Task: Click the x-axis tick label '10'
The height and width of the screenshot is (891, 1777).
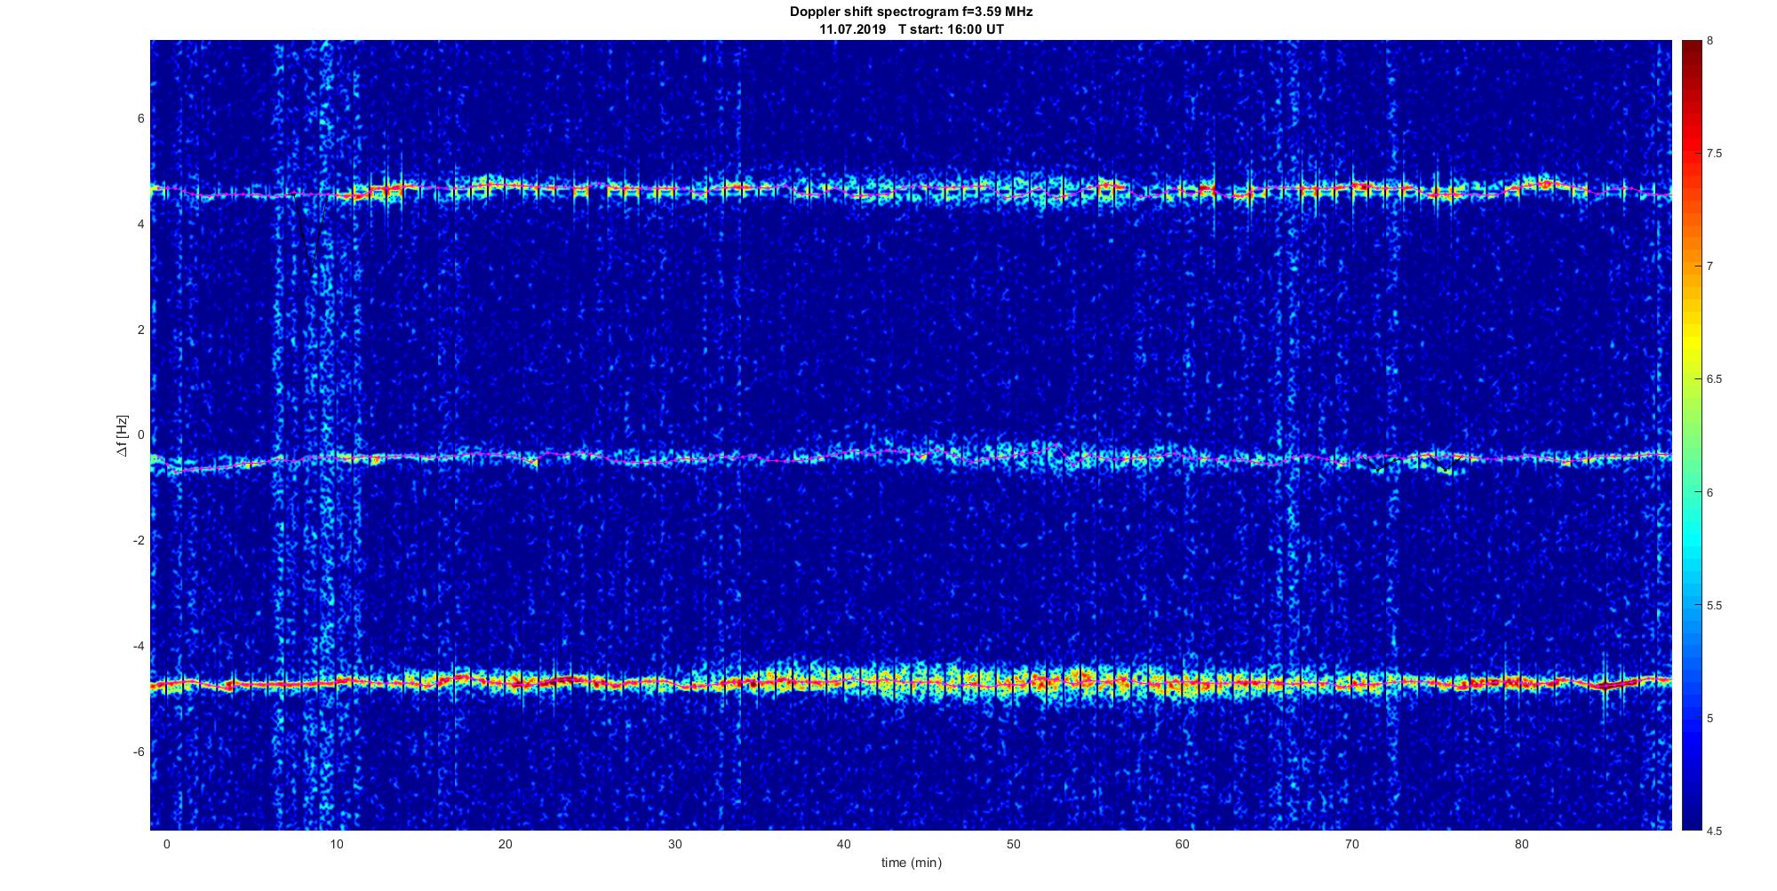Action: pyautogui.click(x=336, y=844)
